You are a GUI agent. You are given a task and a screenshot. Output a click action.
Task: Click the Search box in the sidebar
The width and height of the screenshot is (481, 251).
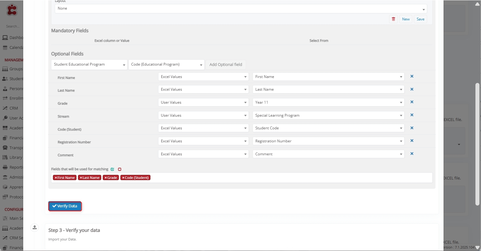13,26
